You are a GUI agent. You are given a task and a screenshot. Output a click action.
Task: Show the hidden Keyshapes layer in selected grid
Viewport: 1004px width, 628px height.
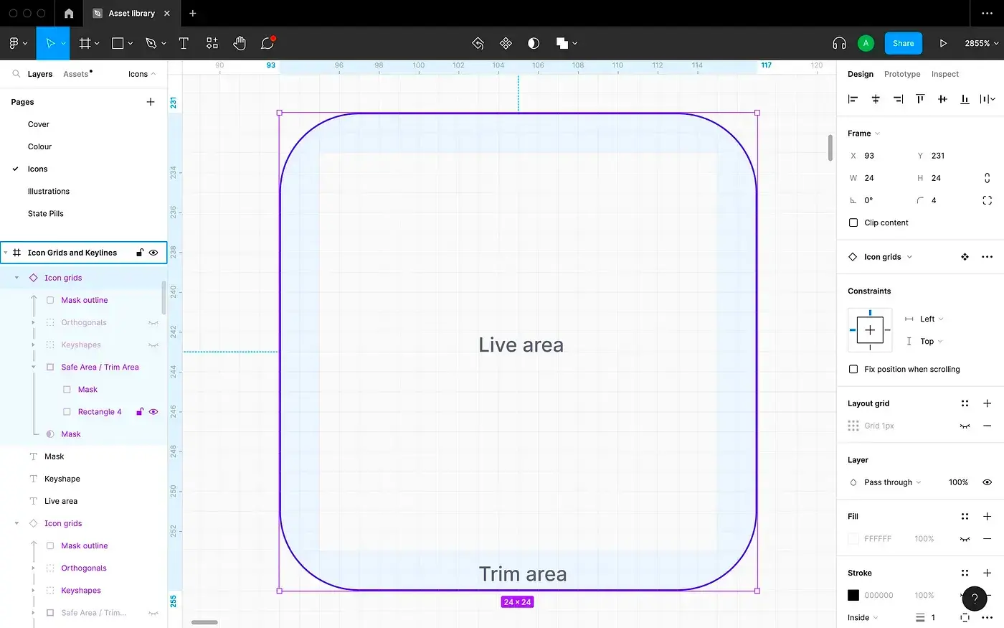(x=153, y=345)
